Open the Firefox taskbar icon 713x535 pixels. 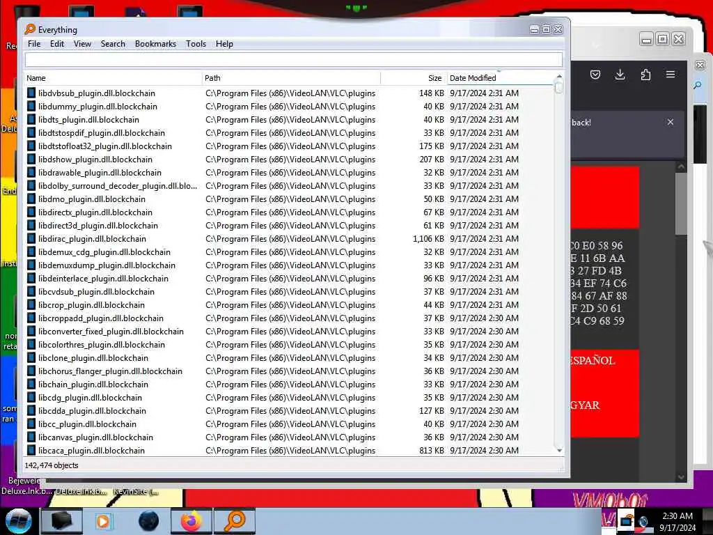pos(191,521)
